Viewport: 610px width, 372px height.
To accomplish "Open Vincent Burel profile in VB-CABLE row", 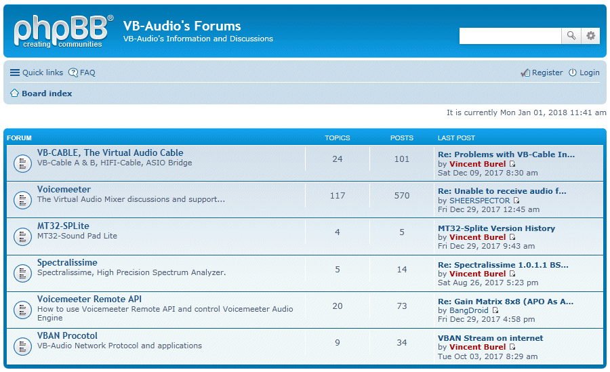I will click(477, 164).
